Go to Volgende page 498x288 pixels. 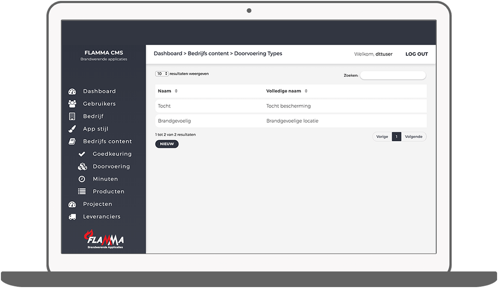coord(414,137)
